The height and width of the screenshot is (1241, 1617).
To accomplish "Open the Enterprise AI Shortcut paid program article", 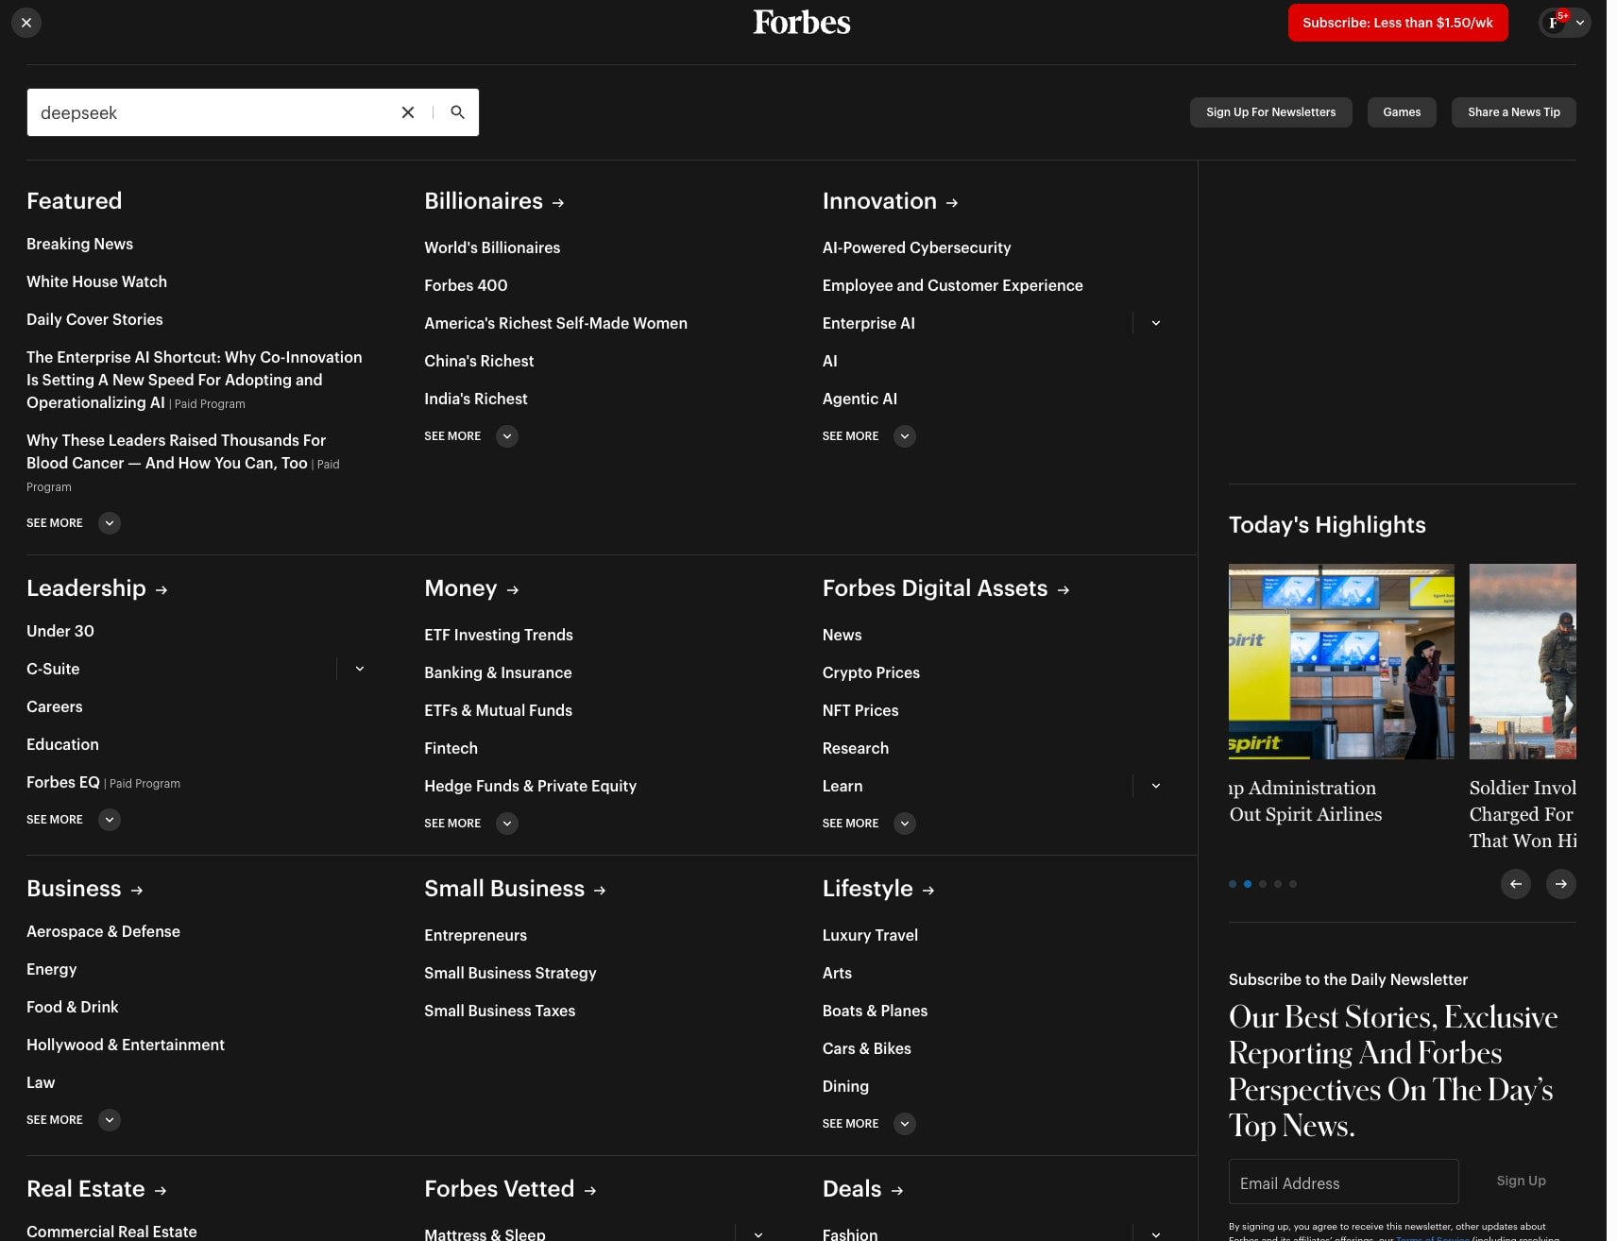I will 195,380.
